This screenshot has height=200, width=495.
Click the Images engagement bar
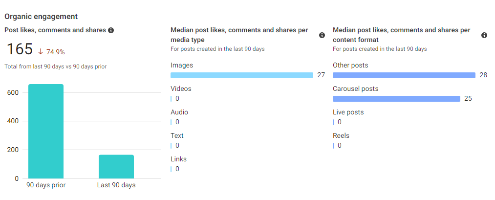[241, 75]
